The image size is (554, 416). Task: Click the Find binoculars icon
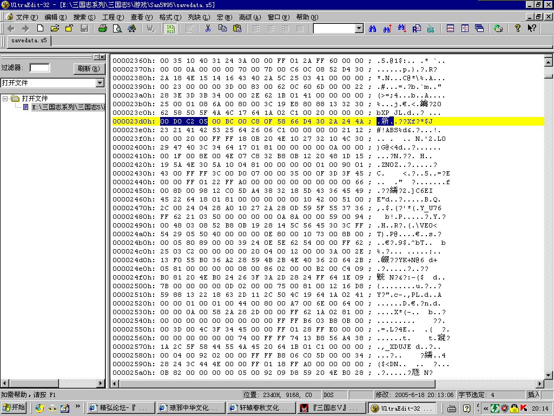click(373, 28)
